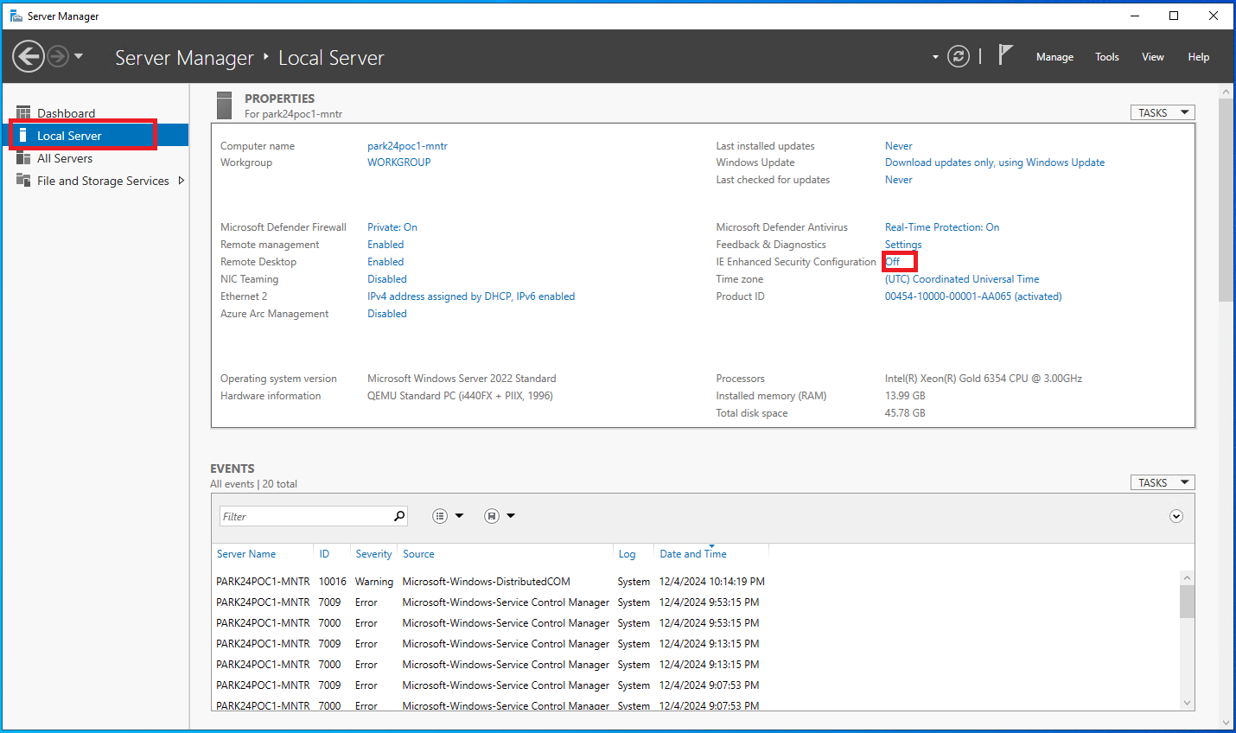Sort by Server Name column
1236x733 pixels.
pyautogui.click(x=246, y=554)
